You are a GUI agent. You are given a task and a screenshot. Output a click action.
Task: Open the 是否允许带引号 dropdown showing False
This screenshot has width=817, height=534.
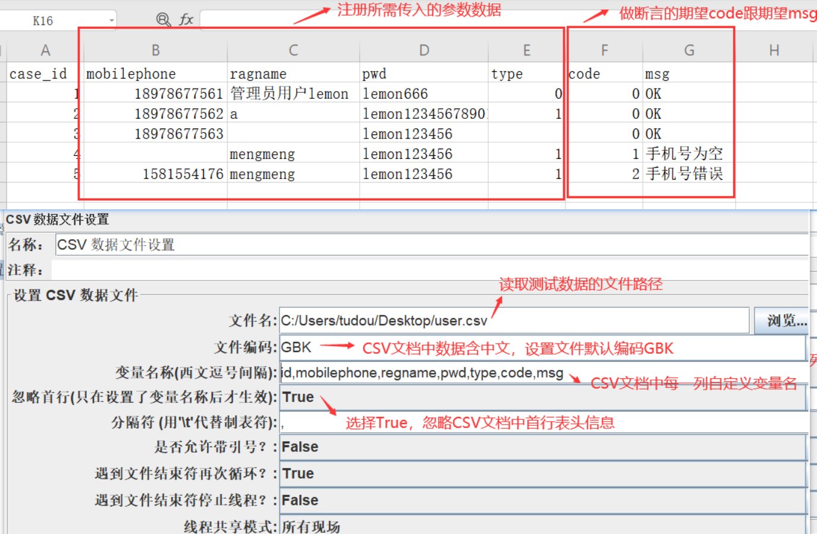tap(542, 447)
